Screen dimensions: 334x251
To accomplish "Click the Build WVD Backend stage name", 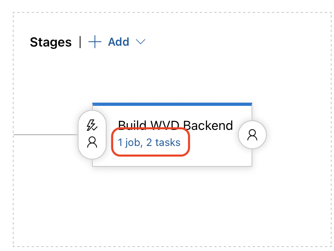I will point(175,125).
